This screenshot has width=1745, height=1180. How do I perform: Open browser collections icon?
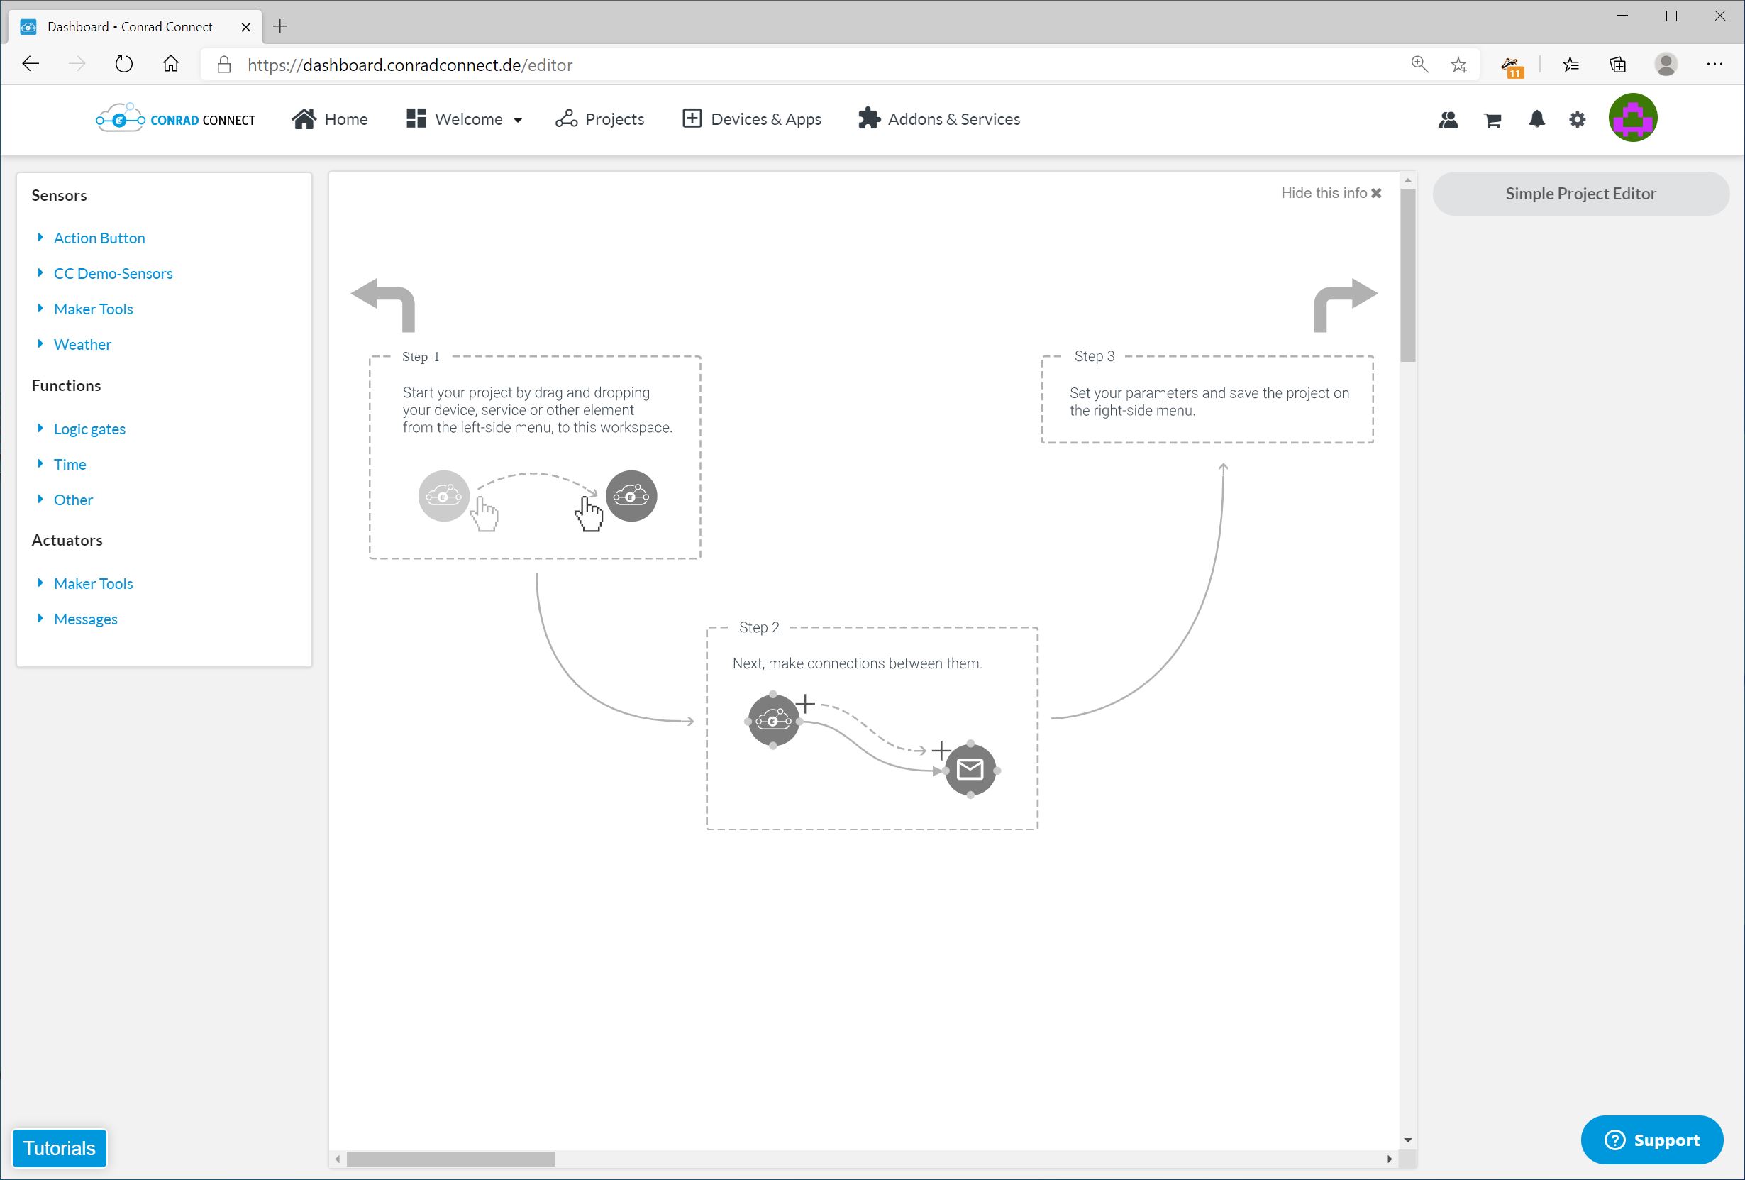(1617, 65)
